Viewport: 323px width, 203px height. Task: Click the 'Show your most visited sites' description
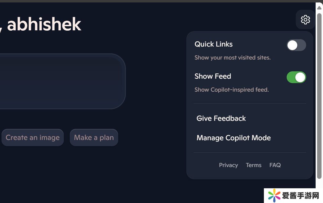(x=232, y=58)
